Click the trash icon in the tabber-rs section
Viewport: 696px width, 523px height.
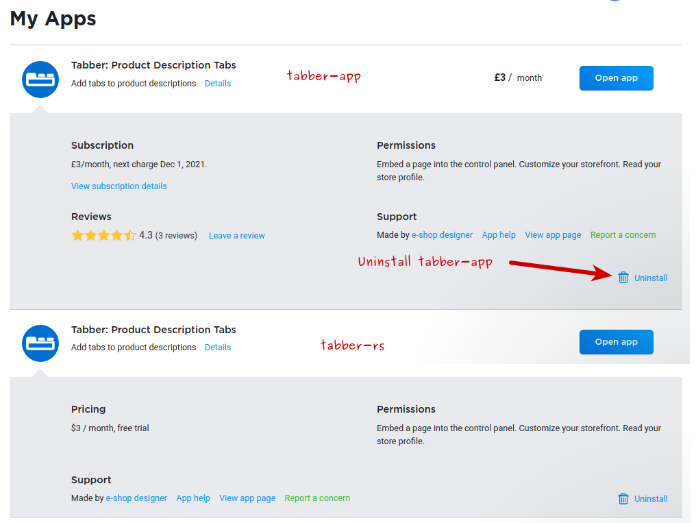[623, 498]
